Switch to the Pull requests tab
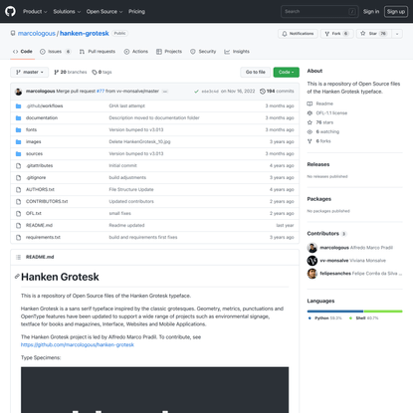 pyautogui.click(x=98, y=52)
